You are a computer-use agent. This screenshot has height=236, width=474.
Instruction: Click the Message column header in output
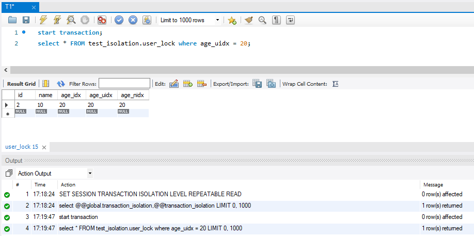coord(433,185)
